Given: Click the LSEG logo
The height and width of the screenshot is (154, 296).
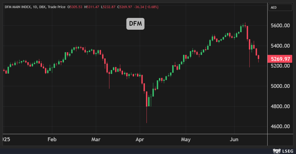Looking at the screenshot, I should click(x=283, y=151).
